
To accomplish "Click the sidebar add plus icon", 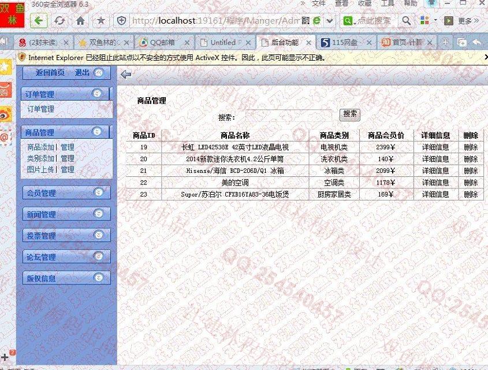I will tap(5, 357).
